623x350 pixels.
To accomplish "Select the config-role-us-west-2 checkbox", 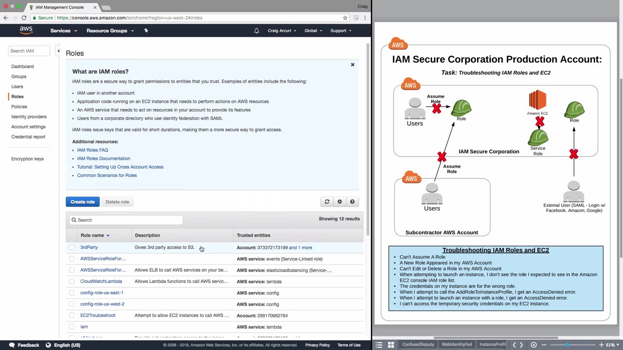I will [x=72, y=304].
